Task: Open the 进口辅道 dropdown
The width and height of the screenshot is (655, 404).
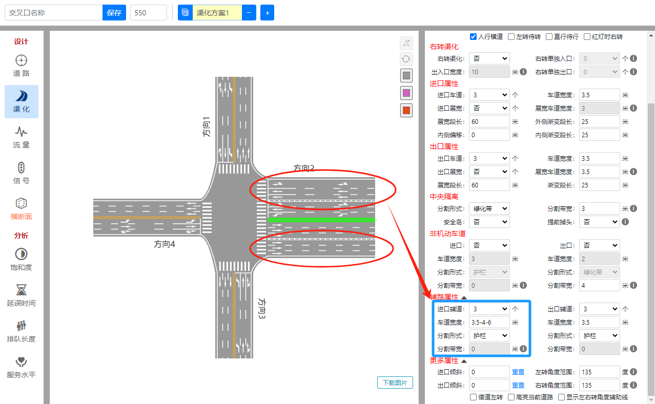Action: (489, 309)
